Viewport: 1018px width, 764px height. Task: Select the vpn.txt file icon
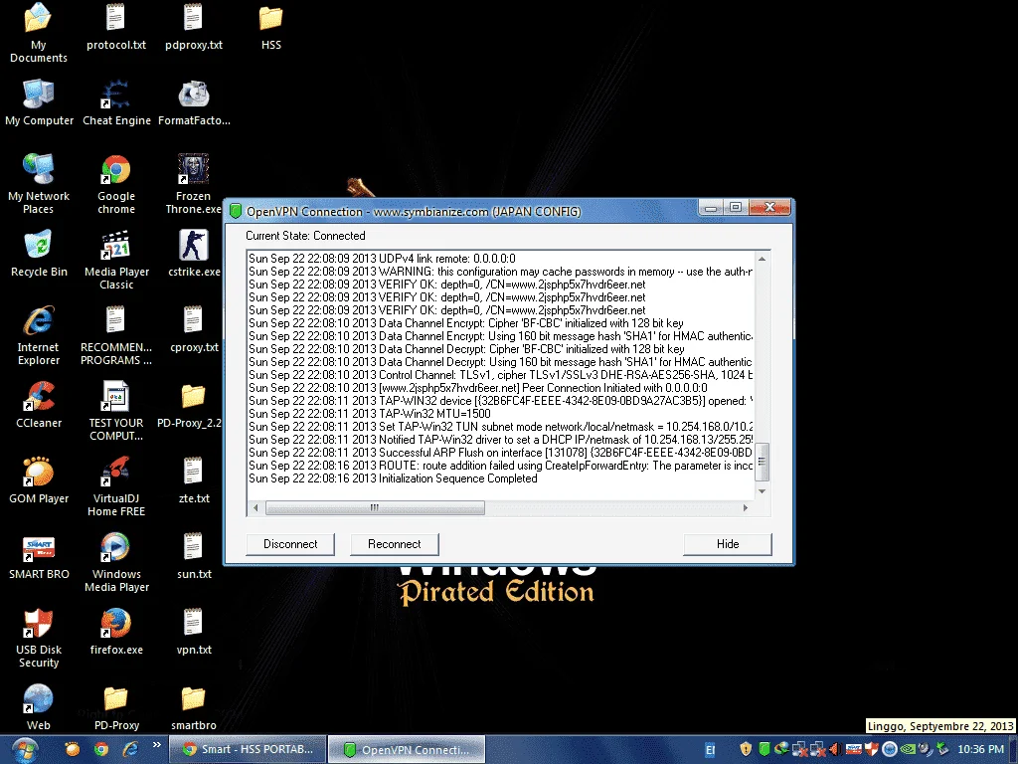click(x=194, y=632)
